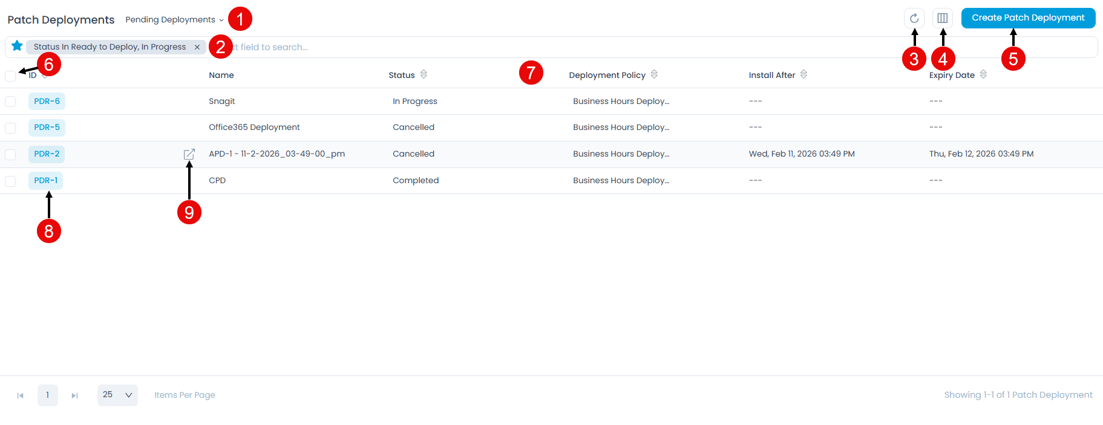
Task: Click the Office365 Deployment name
Action: 254,127
